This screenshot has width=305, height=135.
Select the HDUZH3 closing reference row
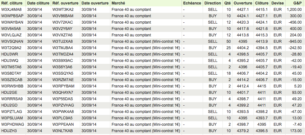pos(9,131)
